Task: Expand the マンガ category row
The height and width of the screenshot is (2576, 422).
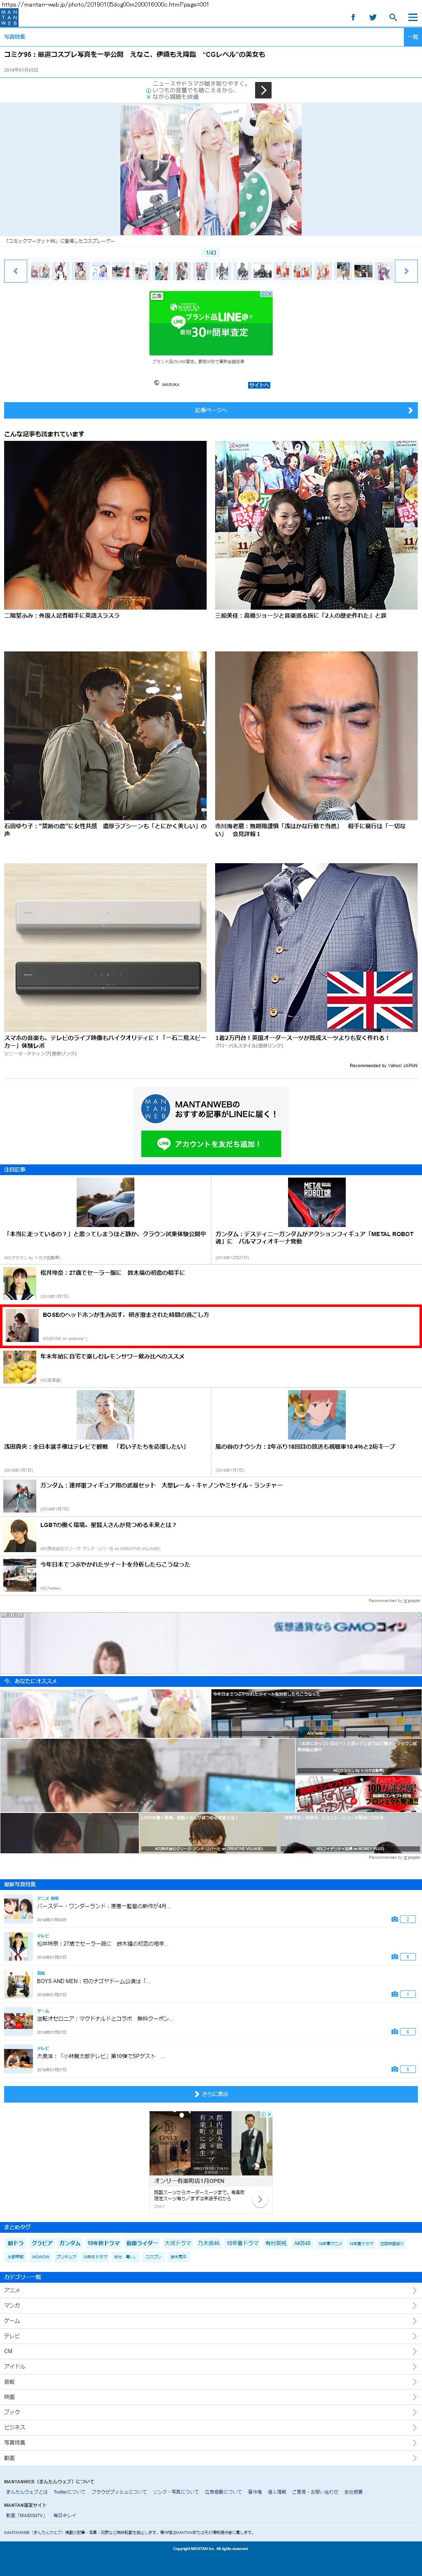Action: 211,2305
